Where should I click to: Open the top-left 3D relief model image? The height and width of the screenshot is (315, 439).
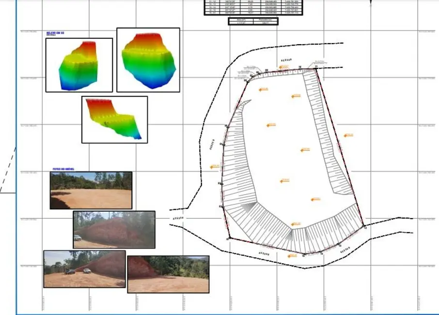pos(79,65)
